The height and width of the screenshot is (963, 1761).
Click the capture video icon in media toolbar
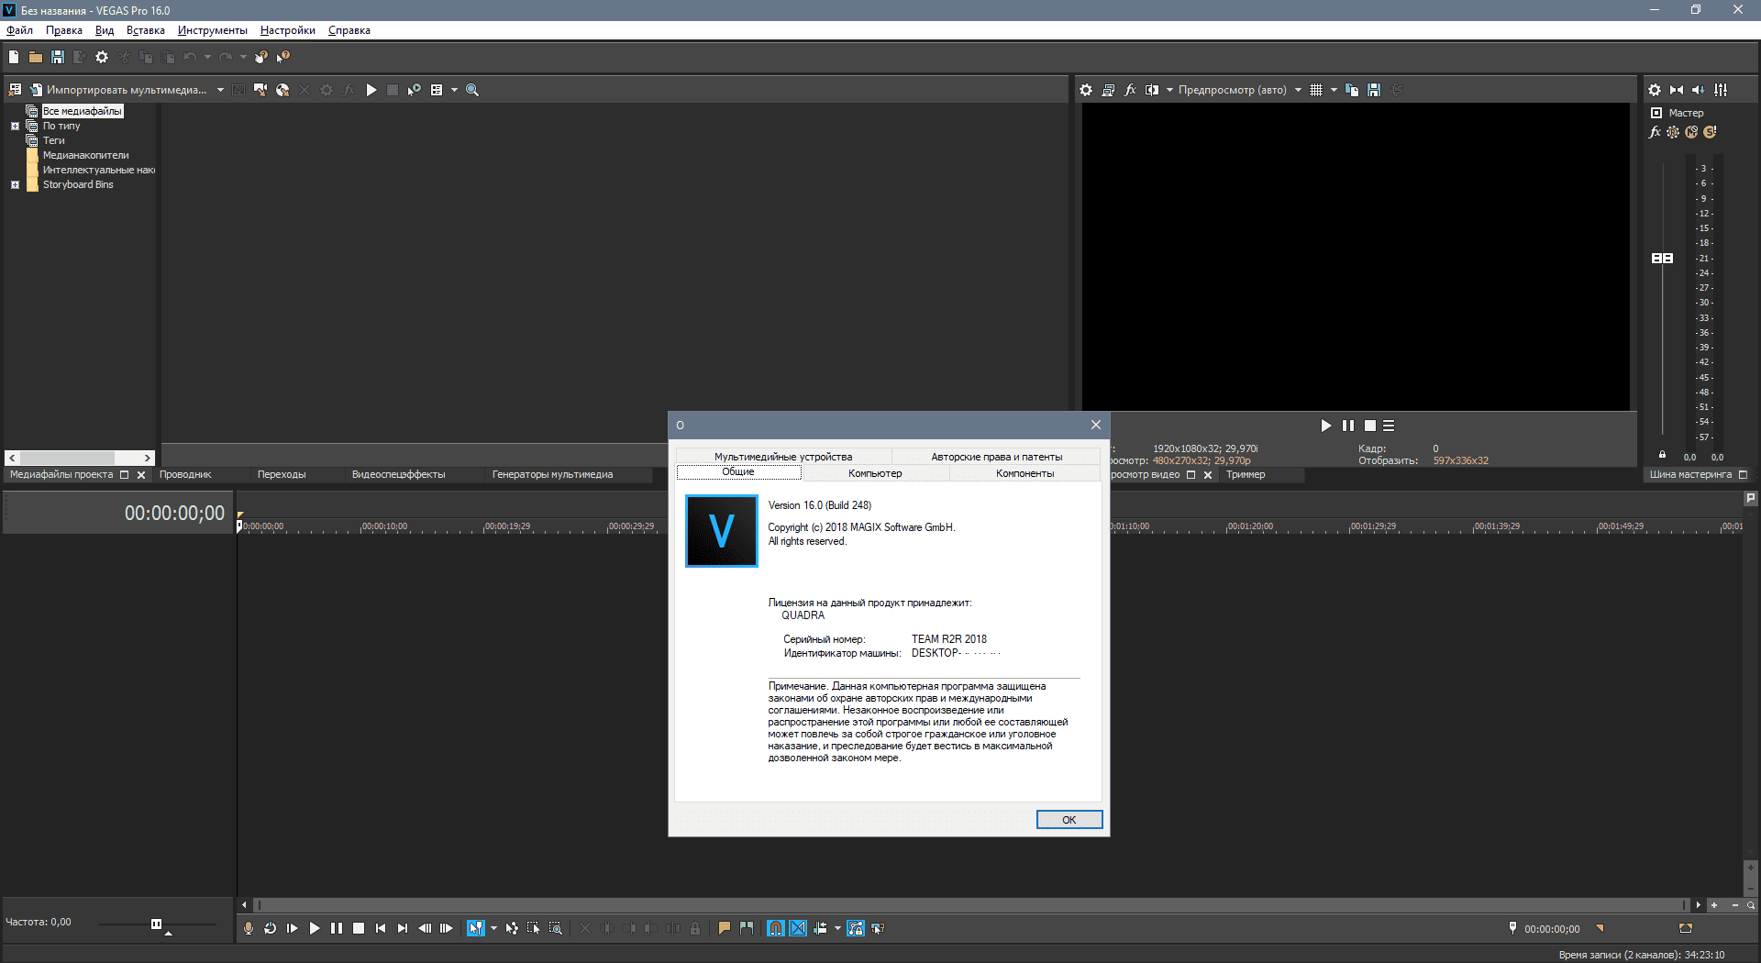coord(260,90)
